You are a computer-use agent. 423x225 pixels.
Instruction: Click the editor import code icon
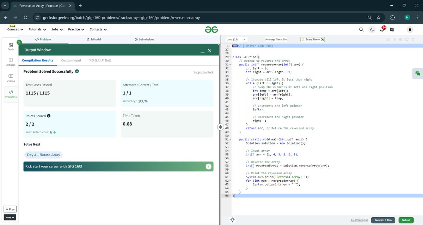pos(395,39)
